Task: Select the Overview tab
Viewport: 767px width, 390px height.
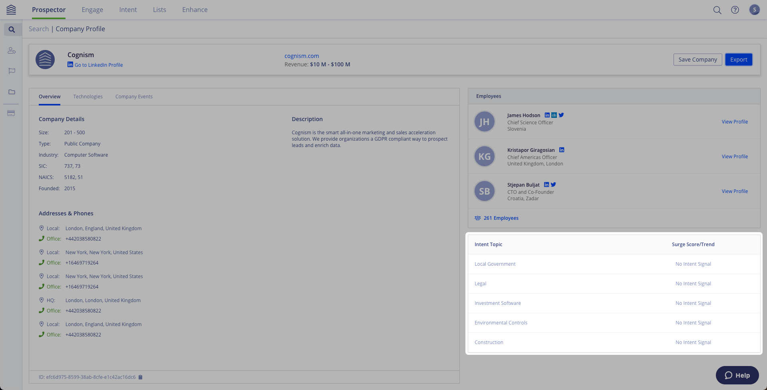Action: 50,97
